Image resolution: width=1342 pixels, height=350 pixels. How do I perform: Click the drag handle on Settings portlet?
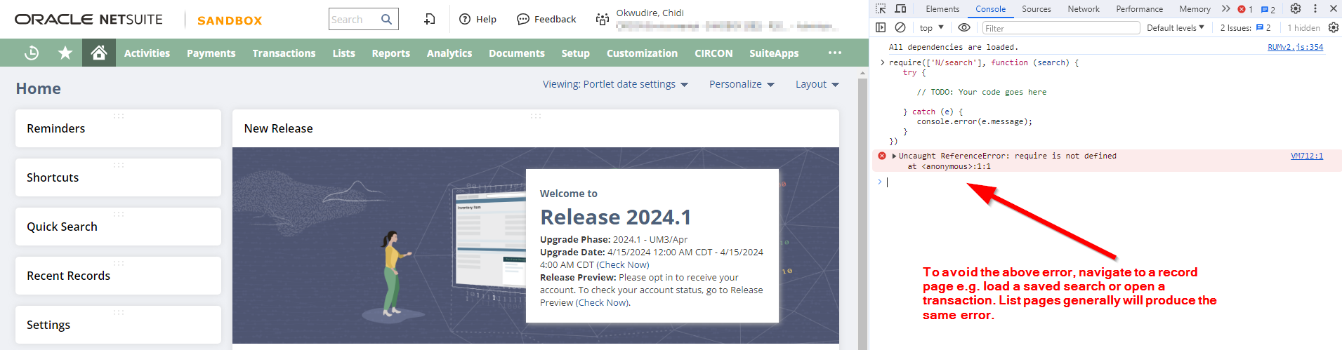[x=119, y=312]
